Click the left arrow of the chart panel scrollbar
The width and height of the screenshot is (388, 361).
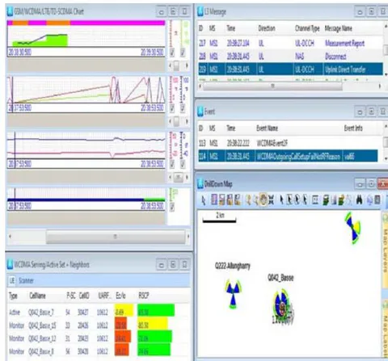(x=11, y=237)
